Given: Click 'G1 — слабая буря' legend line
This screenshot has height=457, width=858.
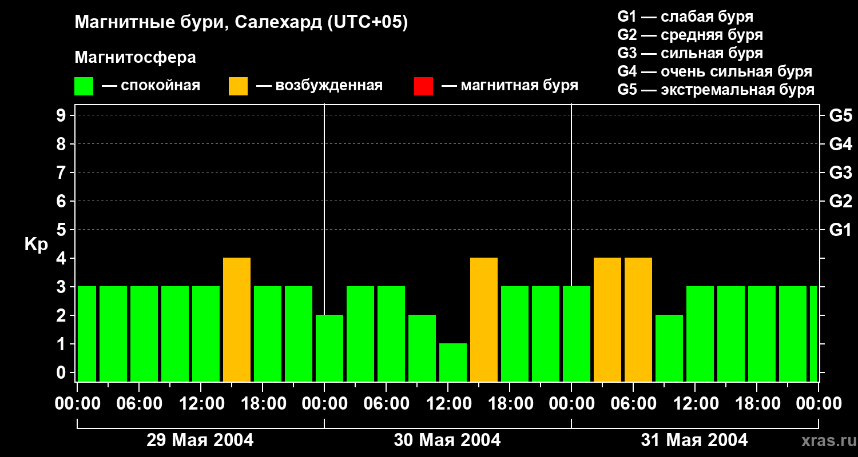Looking at the screenshot, I should [x=685, y=17].
